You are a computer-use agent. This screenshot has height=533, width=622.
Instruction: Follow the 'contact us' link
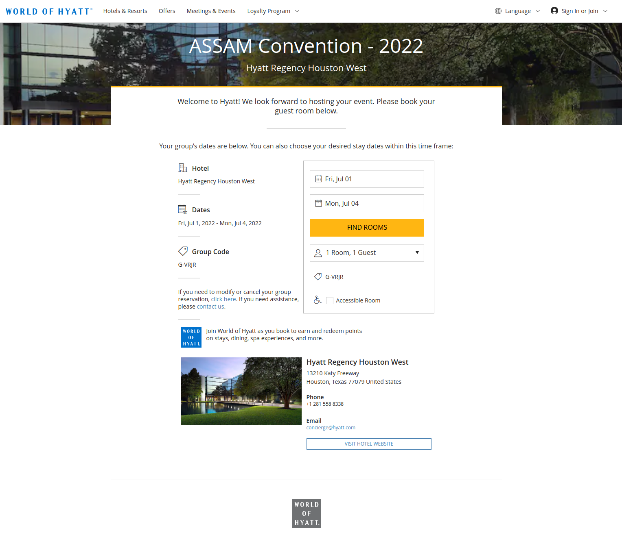(210, 307)
